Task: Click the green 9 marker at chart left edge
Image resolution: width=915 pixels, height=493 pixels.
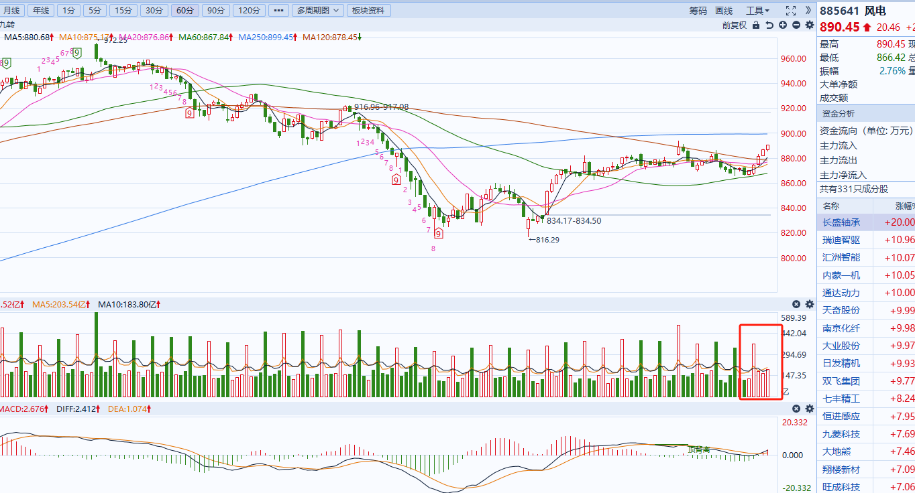Action: point(6,63)
